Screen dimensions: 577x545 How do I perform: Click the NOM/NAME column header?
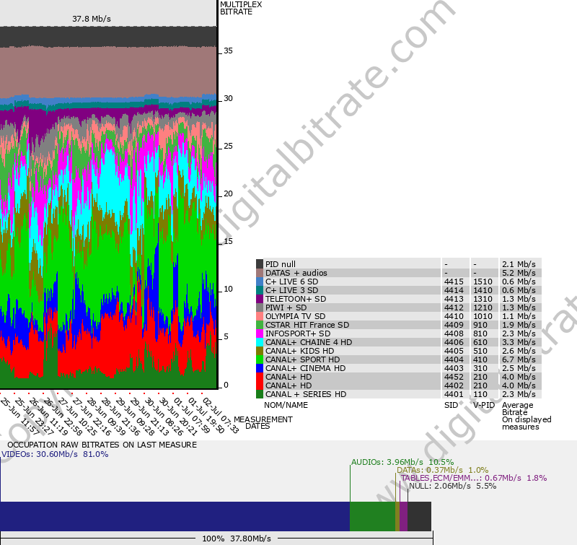pos(286,405)
